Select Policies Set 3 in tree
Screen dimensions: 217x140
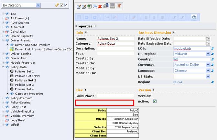(24, 85)
